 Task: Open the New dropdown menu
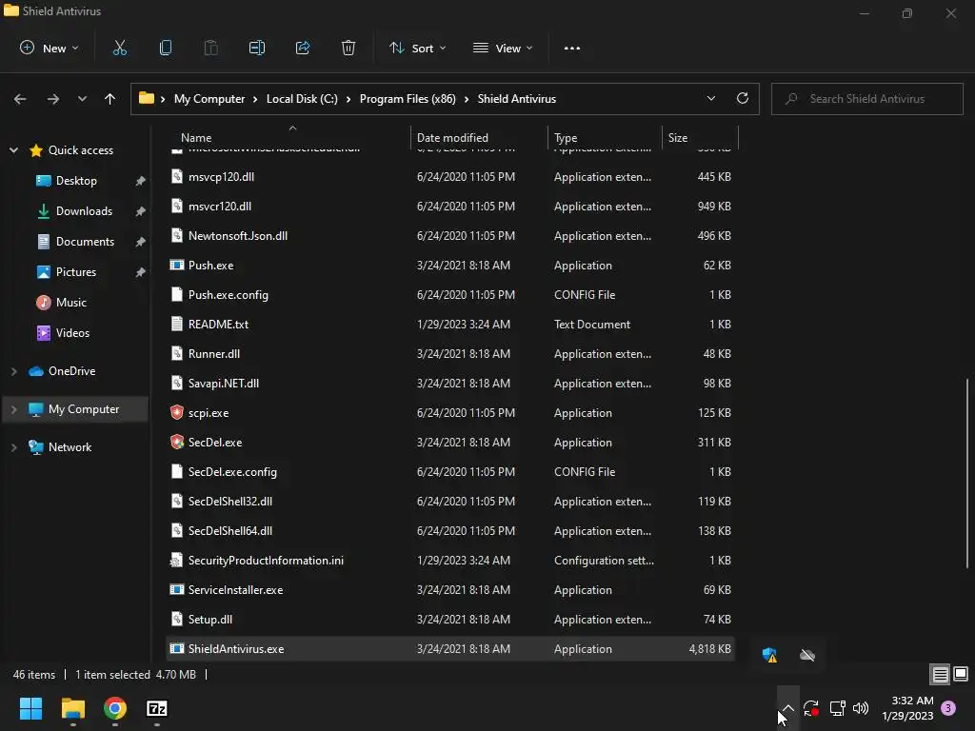point(50,48)
